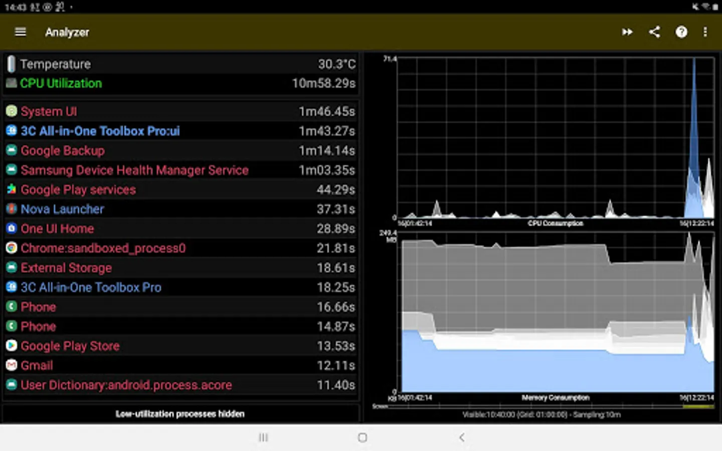Tap the fast-forward icon in toolbar

(x=627, y=32)
